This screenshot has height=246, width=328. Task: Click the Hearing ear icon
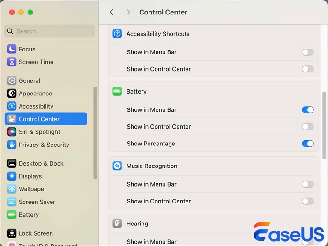(x=117, y=224)
